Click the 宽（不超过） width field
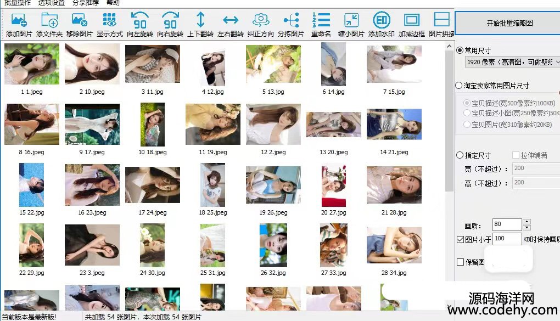 pyautogui.click(x=536, y=168)
